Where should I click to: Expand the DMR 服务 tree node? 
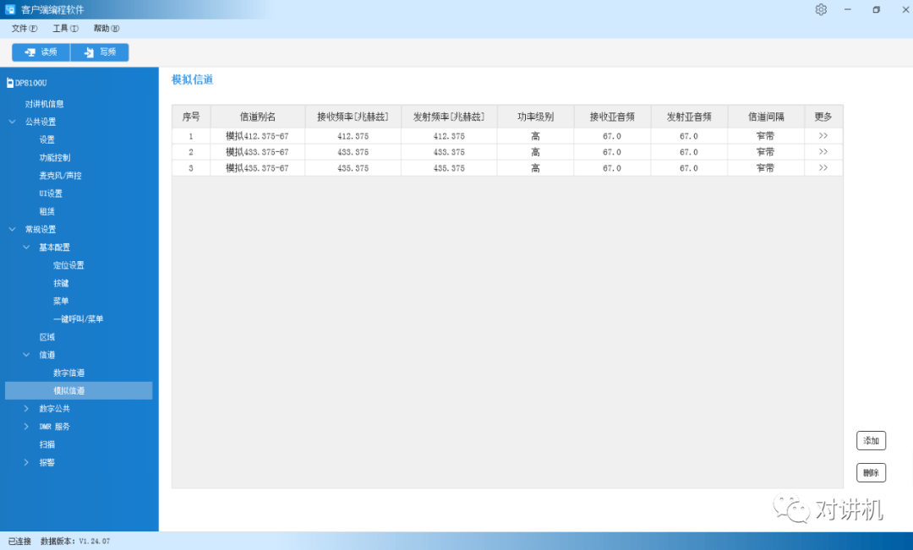[26, 427]
